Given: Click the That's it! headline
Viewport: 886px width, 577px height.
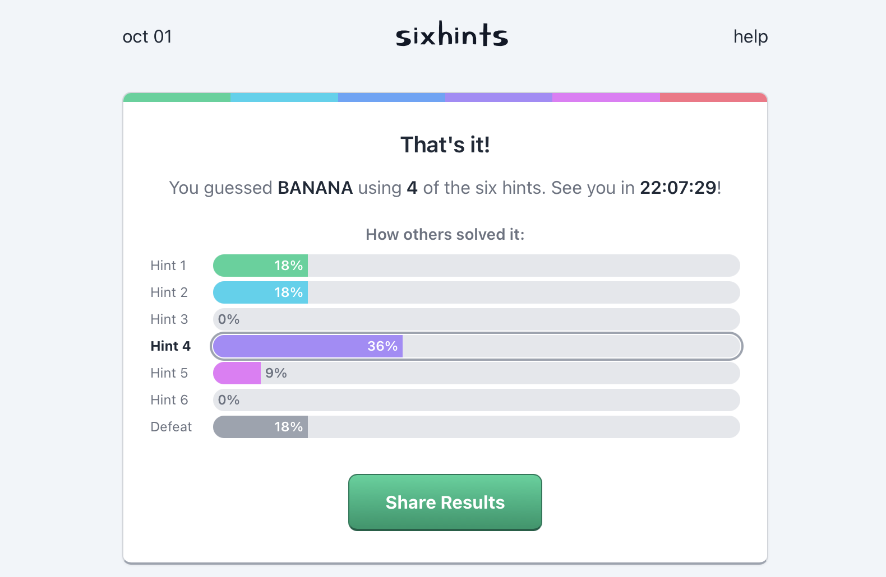Looking at the screenshot, I should [x=445, y=145].
